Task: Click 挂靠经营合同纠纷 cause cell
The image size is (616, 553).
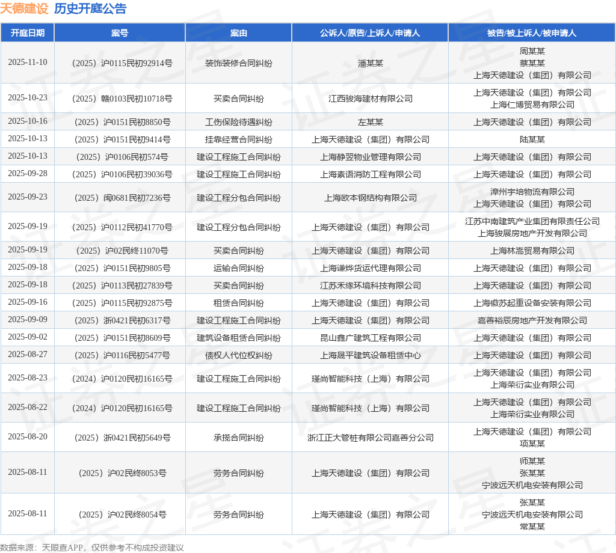Action: 238,139
